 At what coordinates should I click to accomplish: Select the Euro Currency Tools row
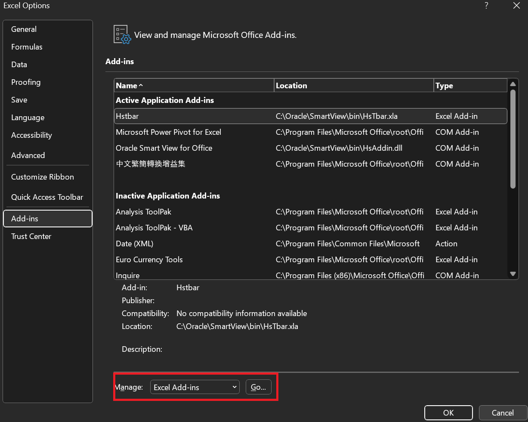[x=311, y=260]
